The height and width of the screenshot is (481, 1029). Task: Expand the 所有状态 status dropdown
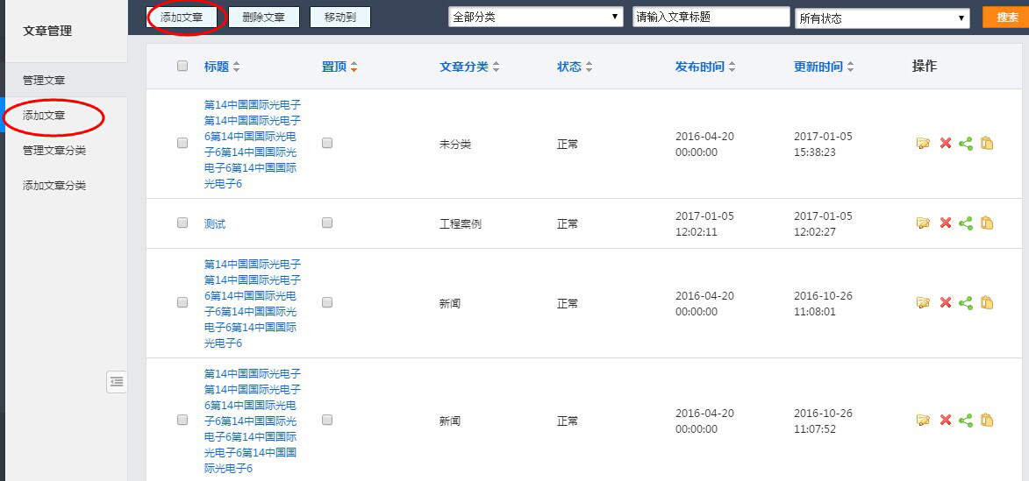pyautogui.click(x=882, y=18)
